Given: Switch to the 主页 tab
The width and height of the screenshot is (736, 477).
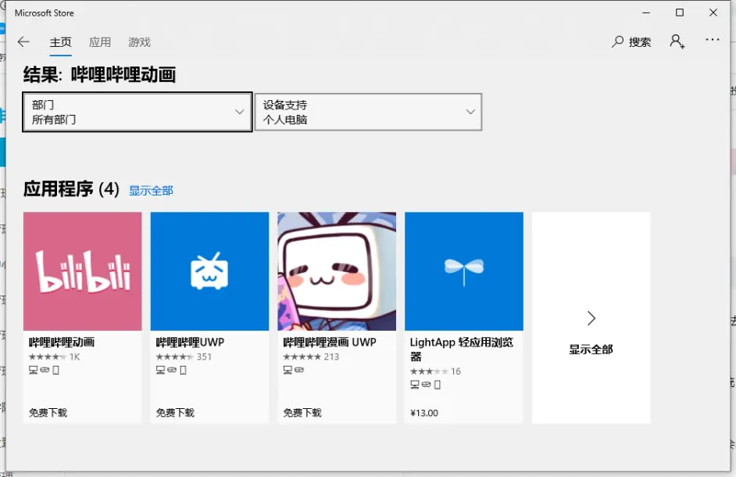Looking at the screenshot, I should click(x=60, y=42).
